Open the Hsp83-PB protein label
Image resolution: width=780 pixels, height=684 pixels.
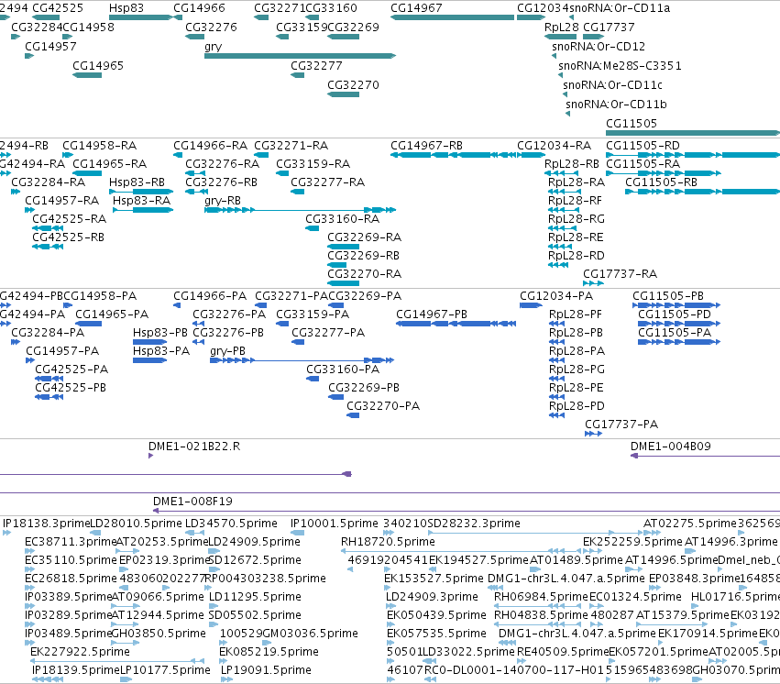160,333
